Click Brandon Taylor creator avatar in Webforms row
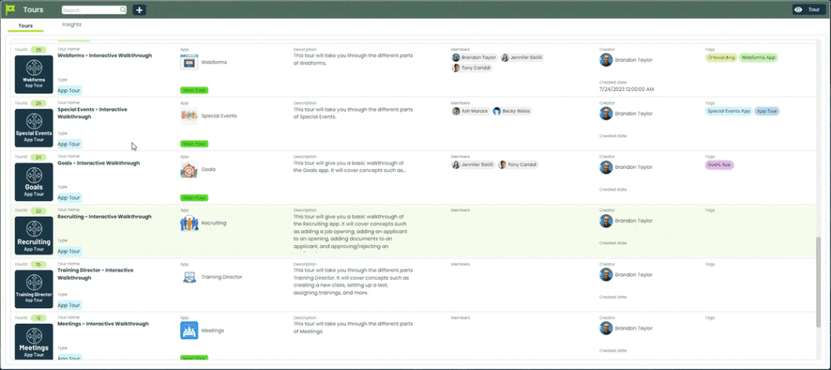The height and width of the screenshot is (370, 831). (x=605, y=60)
